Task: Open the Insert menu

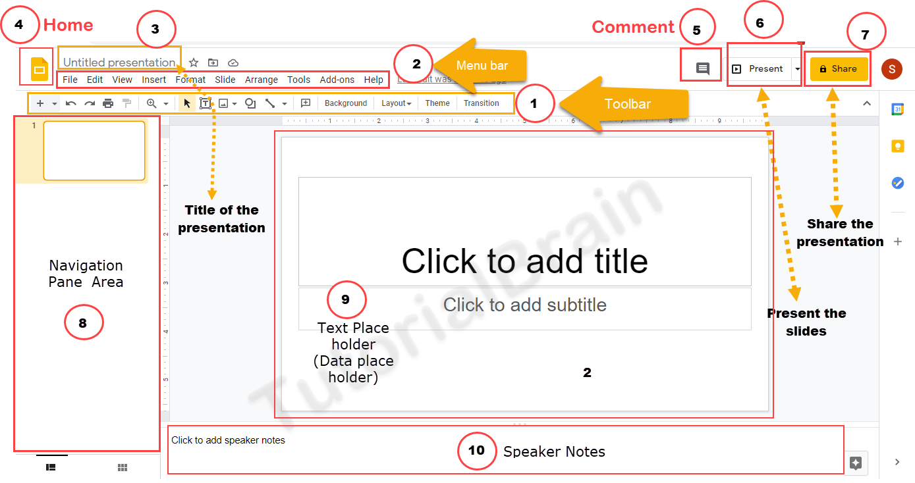Action: (x=153, y=79)
